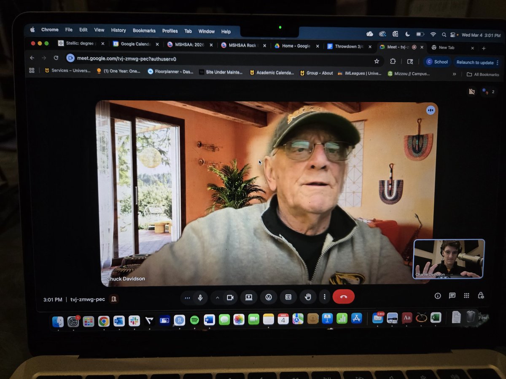
Task: Open meeting details info icon
Action: 438,296
